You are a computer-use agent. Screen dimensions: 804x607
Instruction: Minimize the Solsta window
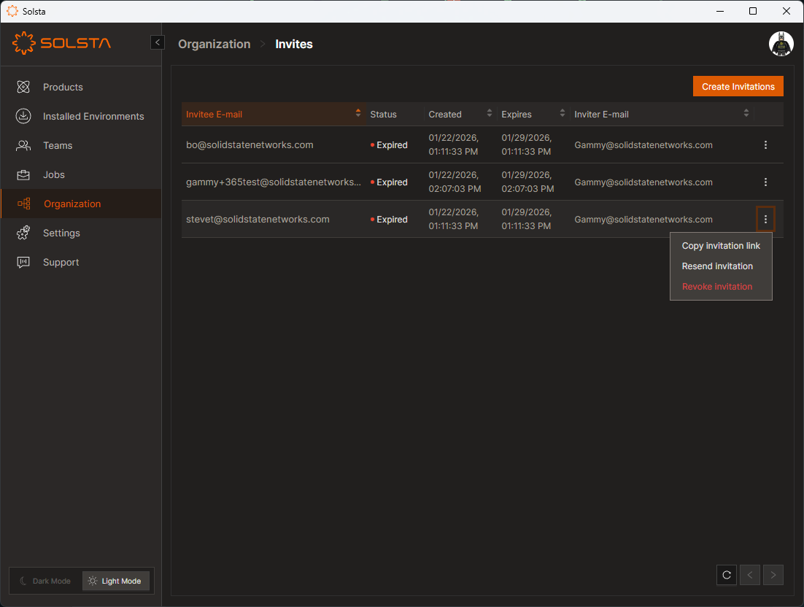point(720,11)
